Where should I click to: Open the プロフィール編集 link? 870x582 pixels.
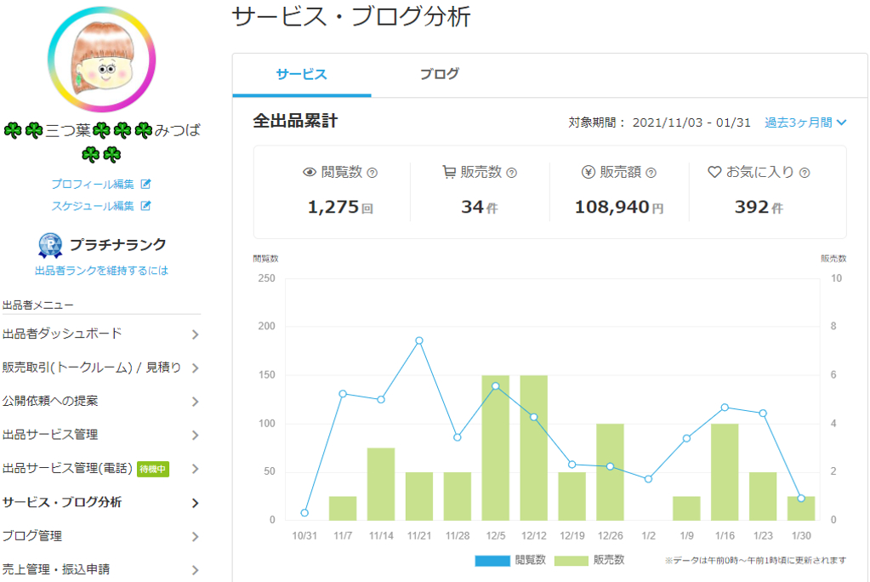(94, 183)
